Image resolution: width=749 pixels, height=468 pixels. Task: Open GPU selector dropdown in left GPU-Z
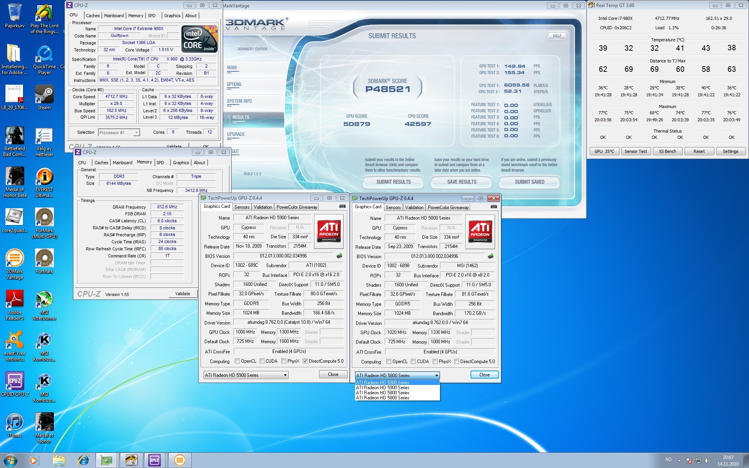246,375
